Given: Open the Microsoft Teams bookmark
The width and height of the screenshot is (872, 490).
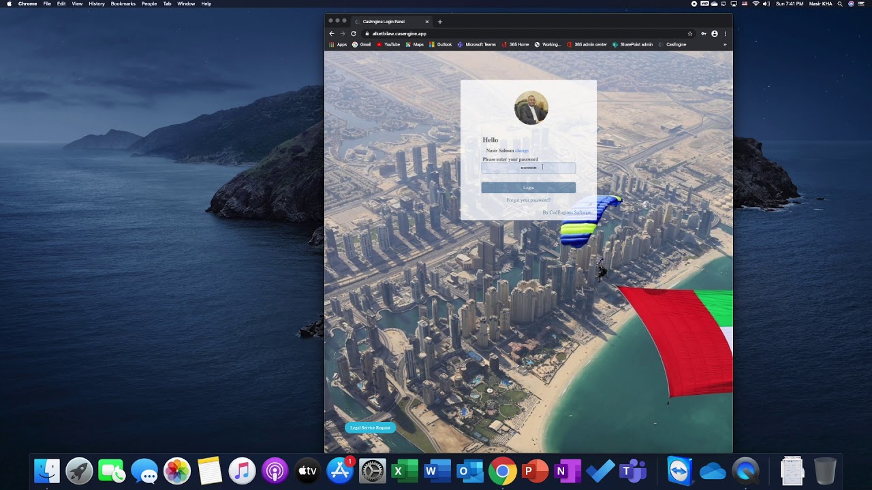Looking at the screenshot, I should 477,44.
